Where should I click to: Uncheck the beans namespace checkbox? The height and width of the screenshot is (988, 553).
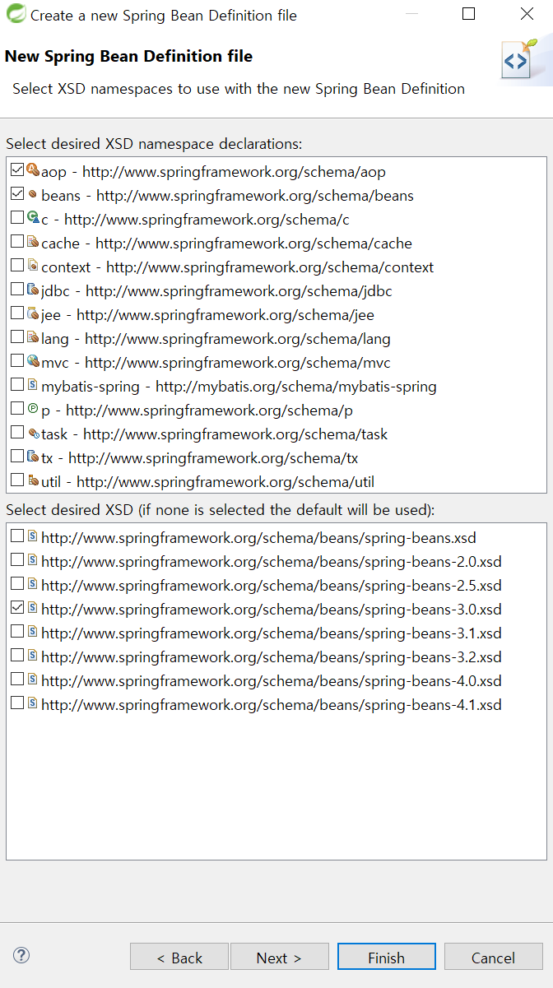pyautogui.click(x=17, y=195)
